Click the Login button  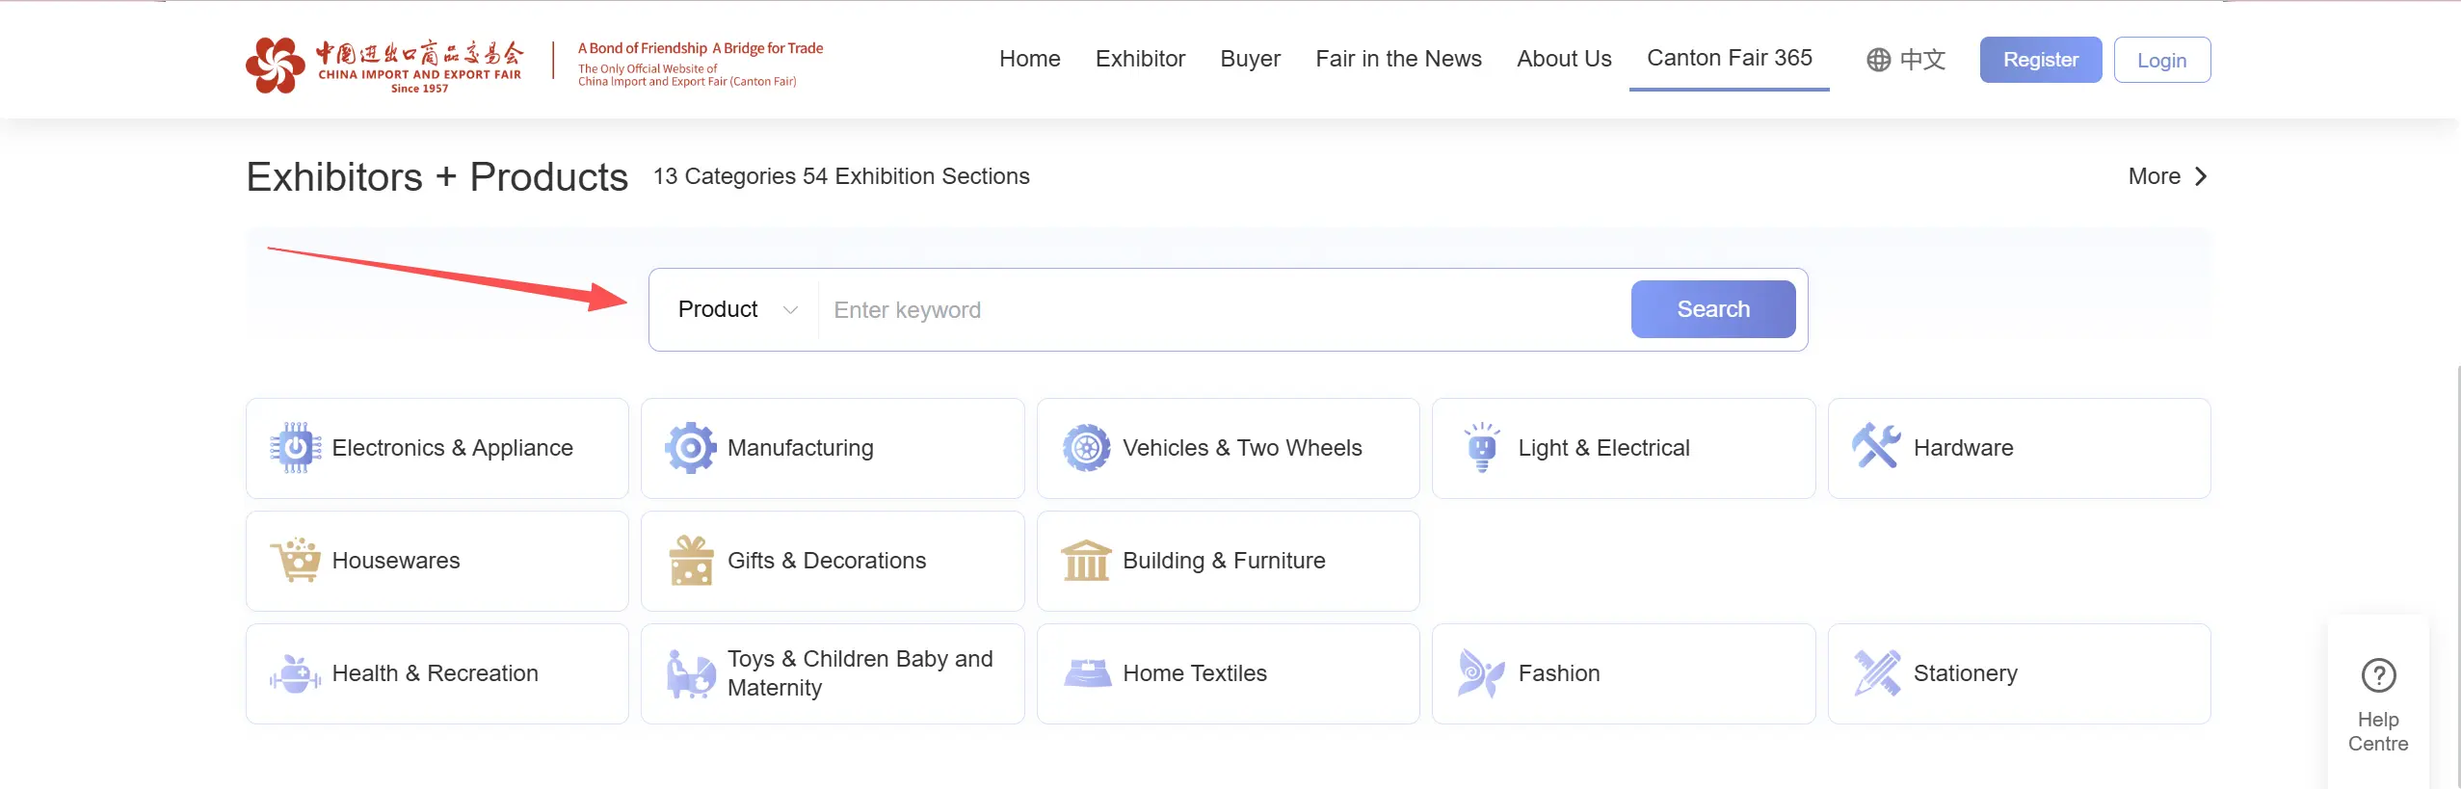coord(2162,60)
